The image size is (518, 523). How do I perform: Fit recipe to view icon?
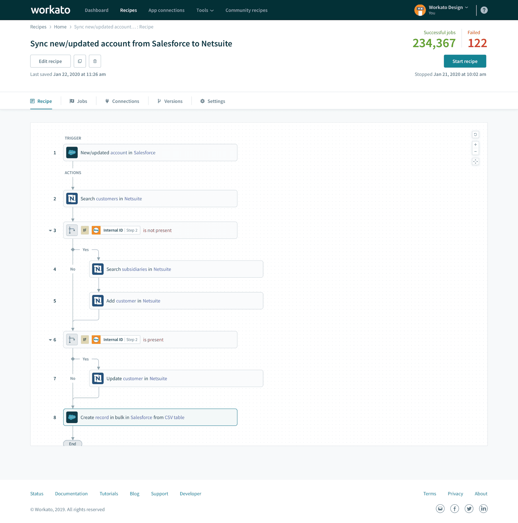point(475,162)
